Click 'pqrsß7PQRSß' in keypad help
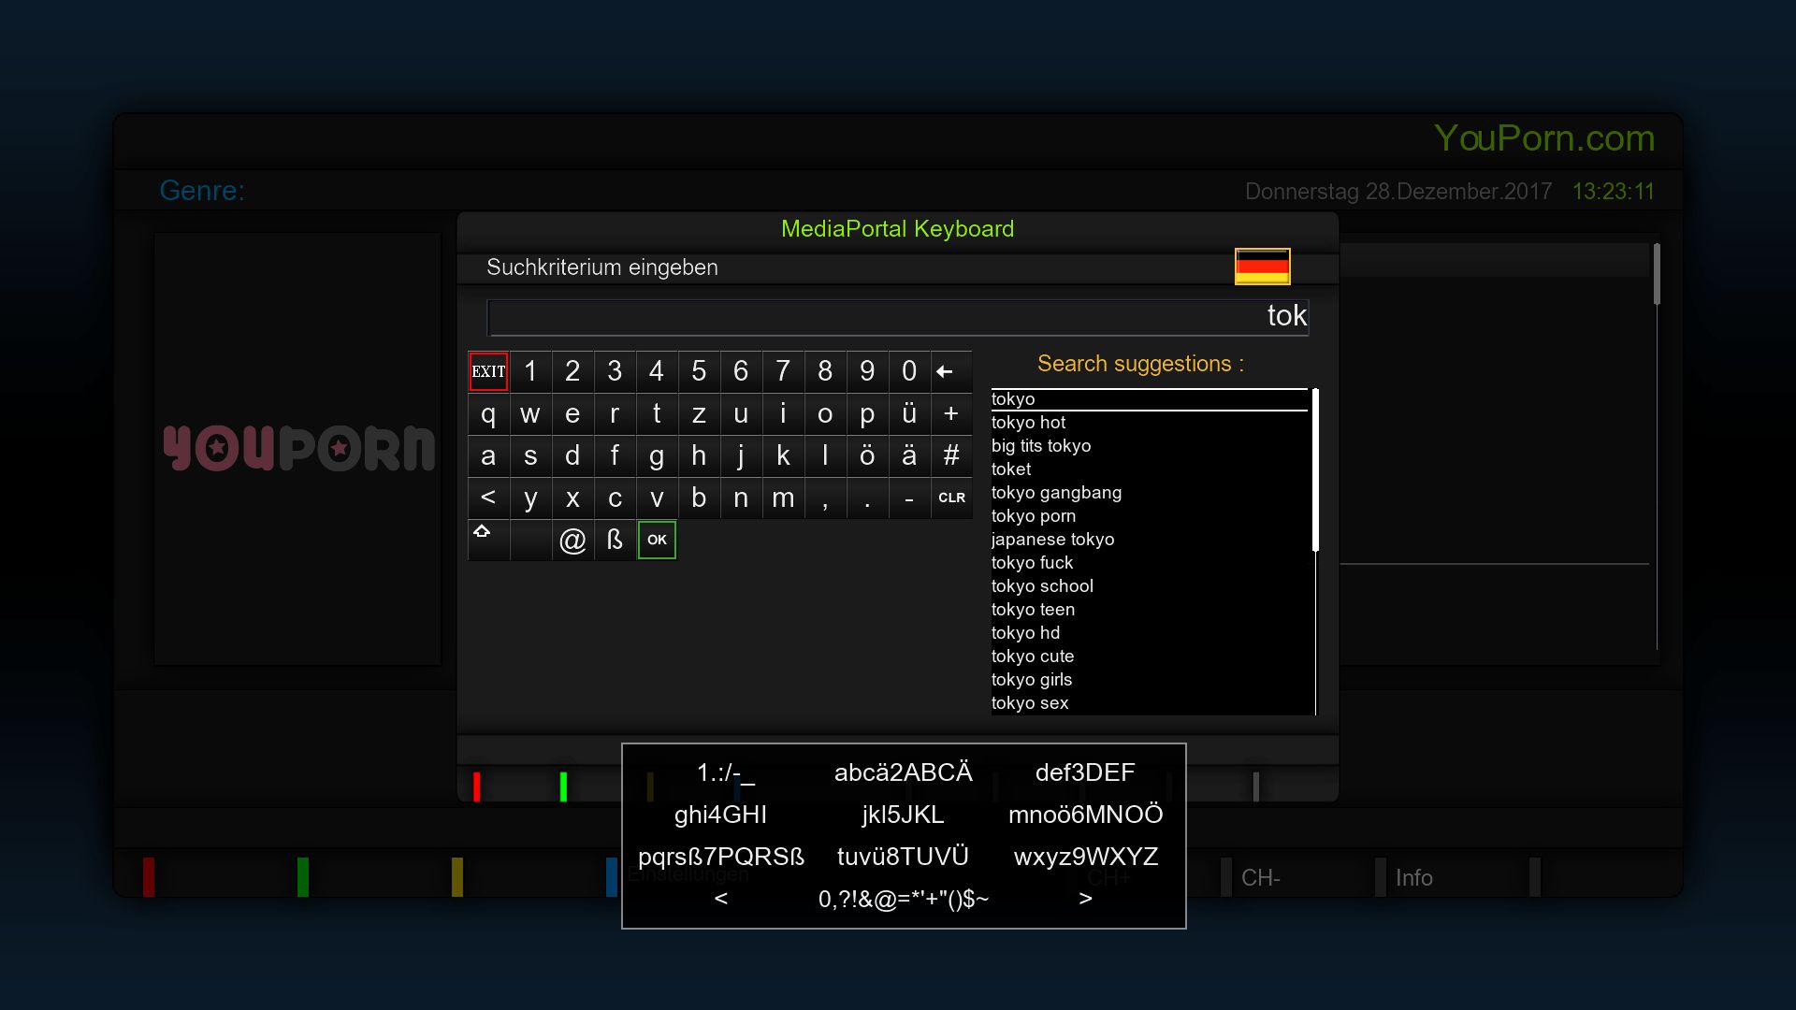This screenshot has height=1010, width=1796. pyautogui.click(x=720, y=857)
